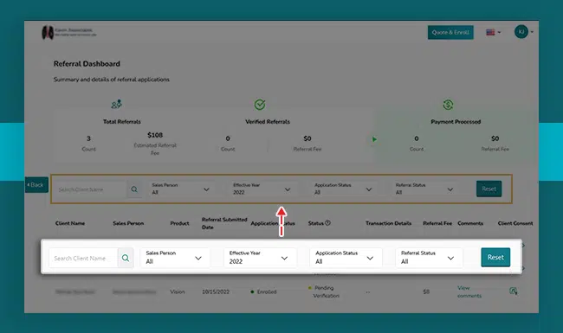Screen dimensions: 563x333
Task: Go back using the Back button
Action: [x=36, y=185]
